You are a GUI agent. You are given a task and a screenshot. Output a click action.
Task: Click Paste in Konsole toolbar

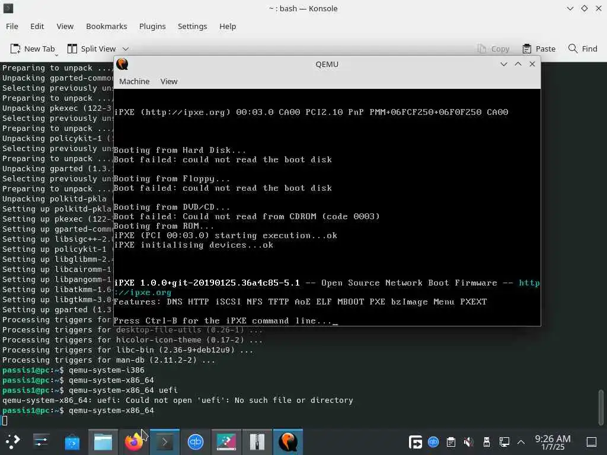coord(539,49)
